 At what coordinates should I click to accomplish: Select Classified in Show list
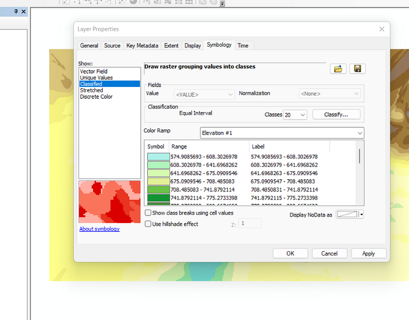point(110,84)
